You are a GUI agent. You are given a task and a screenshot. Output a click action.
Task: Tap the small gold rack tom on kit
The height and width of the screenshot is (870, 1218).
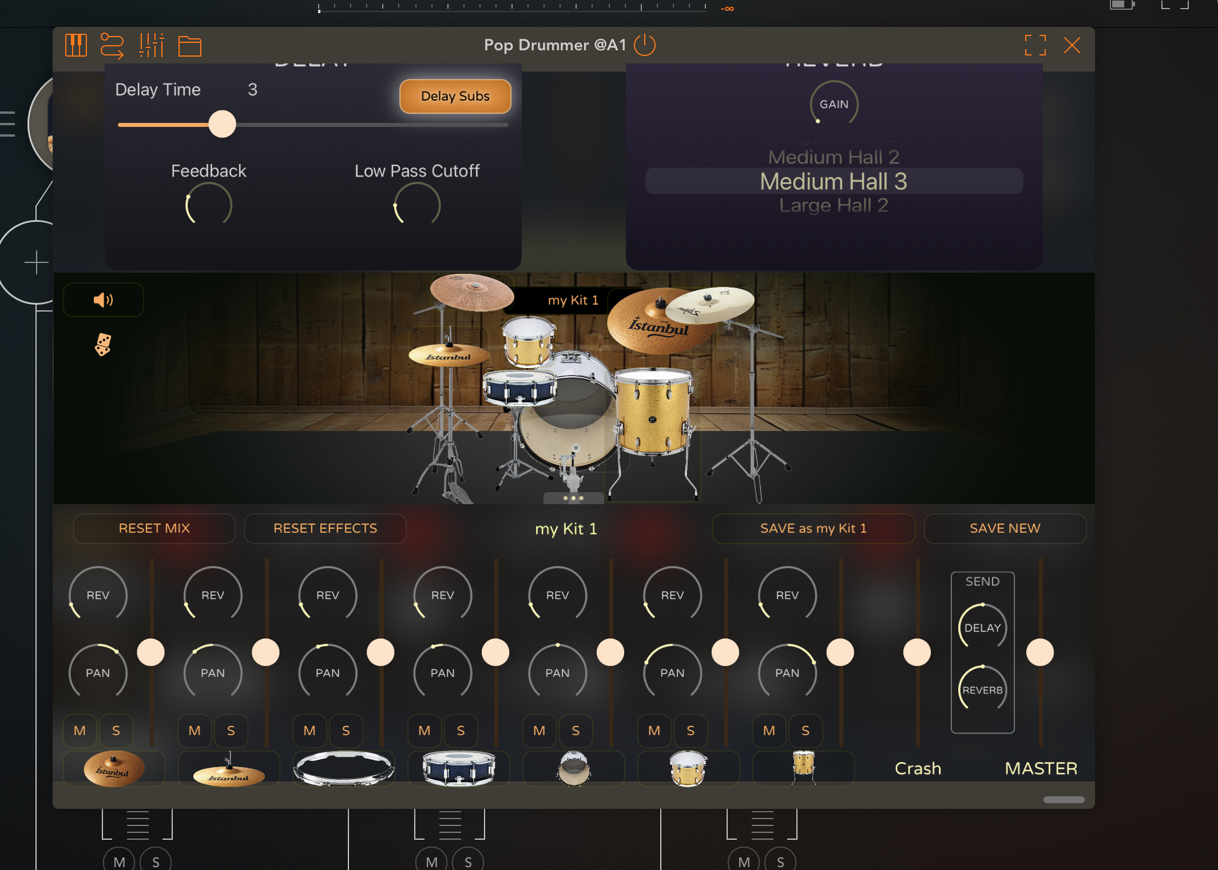coord(529,342)
